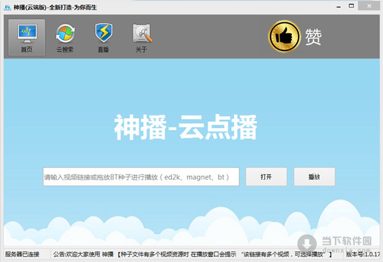Click the 赞 text label
Image resolution: width=383 pixels, height=262 pixels.
pyautogui.click(x=313, y=37)
